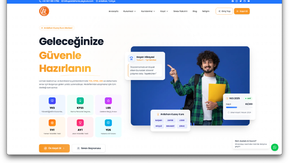290x163 pixels.
Task: Open the Instagram social icon
Action: coord(237,1)
